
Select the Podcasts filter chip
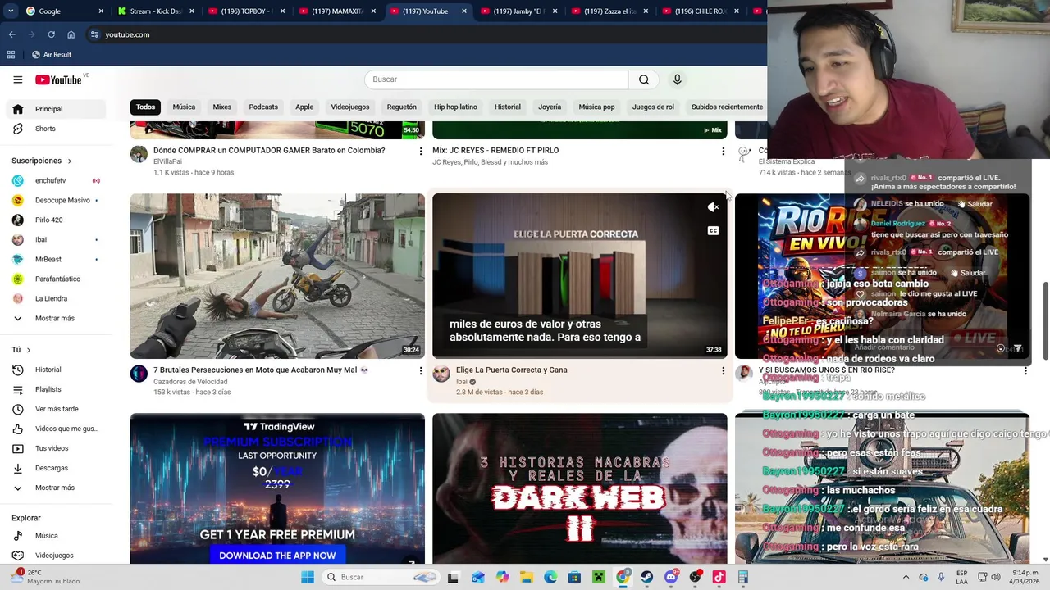(263, 107)
